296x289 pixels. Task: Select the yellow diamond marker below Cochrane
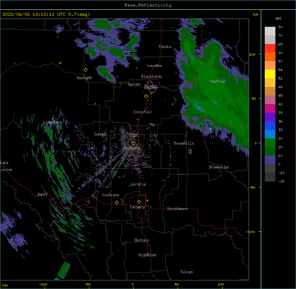[117, 203]
